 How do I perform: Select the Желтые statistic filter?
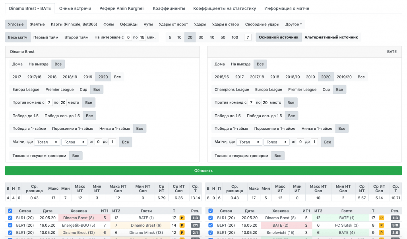point(37,24)
